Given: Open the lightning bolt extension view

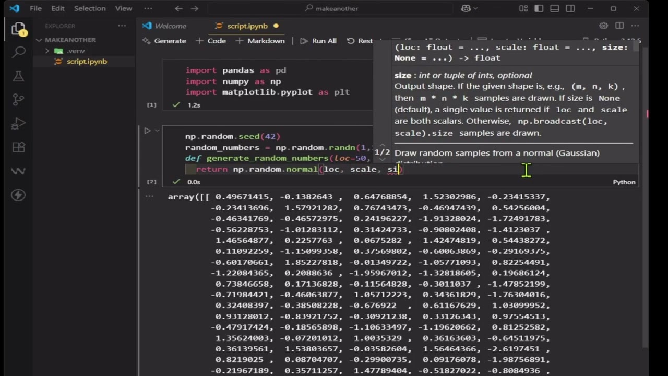Looking at the screenshot, I should [x=18, y=195].
